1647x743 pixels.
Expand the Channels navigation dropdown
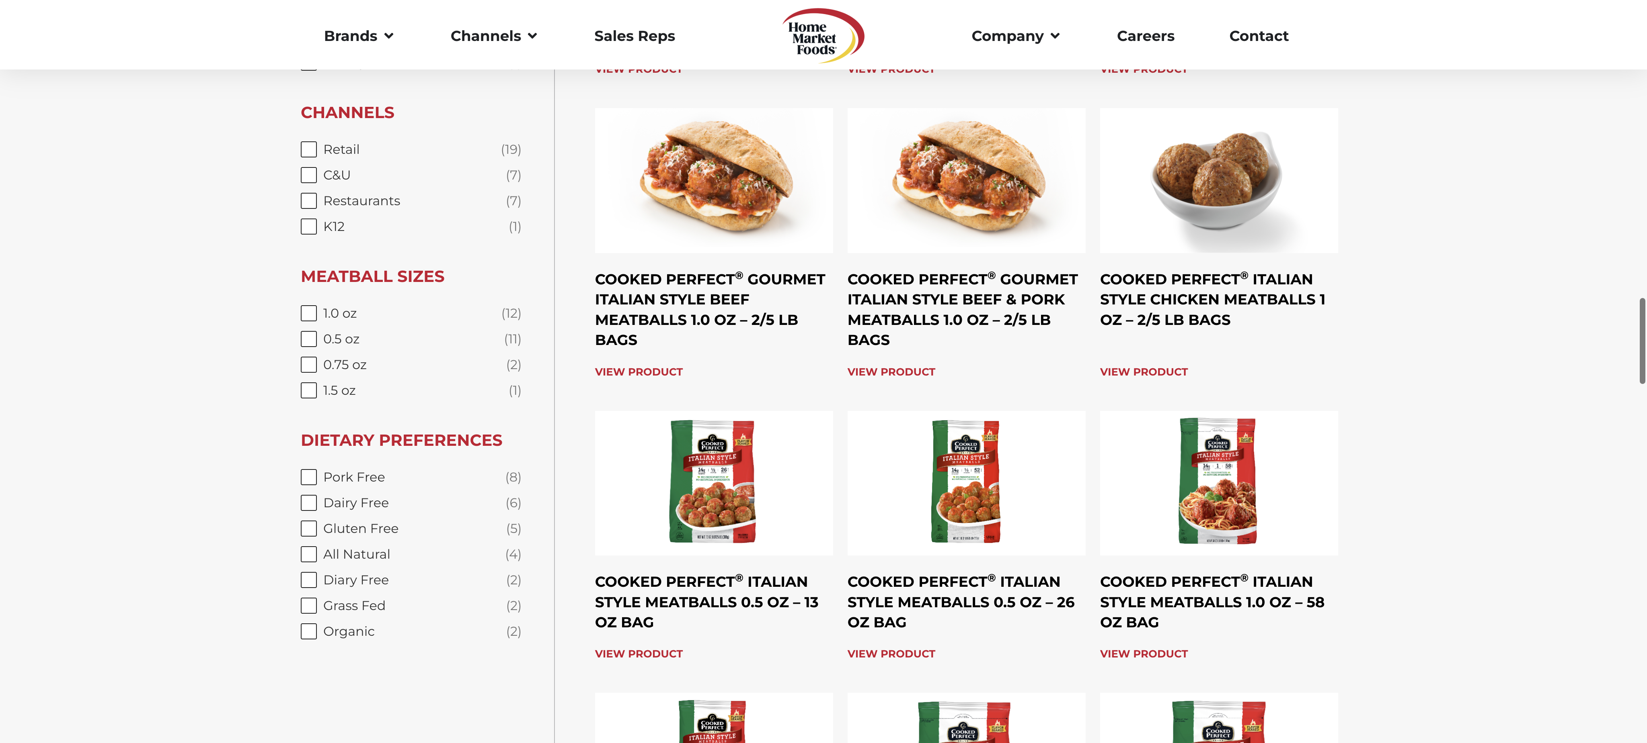coord(494,36)
